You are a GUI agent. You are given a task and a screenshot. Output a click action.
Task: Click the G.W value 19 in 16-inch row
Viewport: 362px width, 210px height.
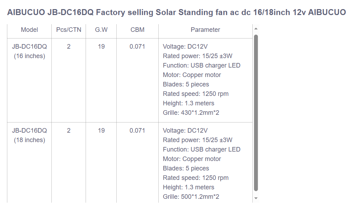(101, 47)
